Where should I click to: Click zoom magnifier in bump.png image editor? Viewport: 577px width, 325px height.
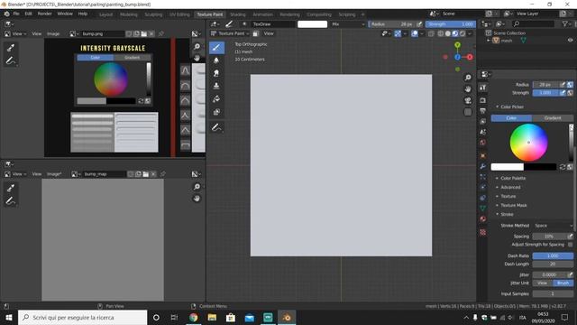(x=197, y=46)
